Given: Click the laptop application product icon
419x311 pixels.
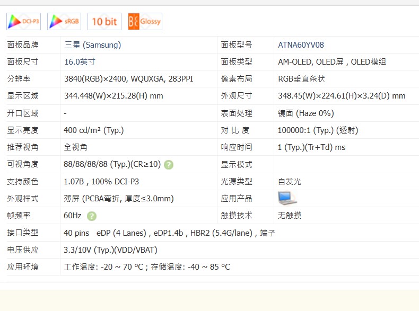Looking at the screenshot, I should click(x=287, y=198).
